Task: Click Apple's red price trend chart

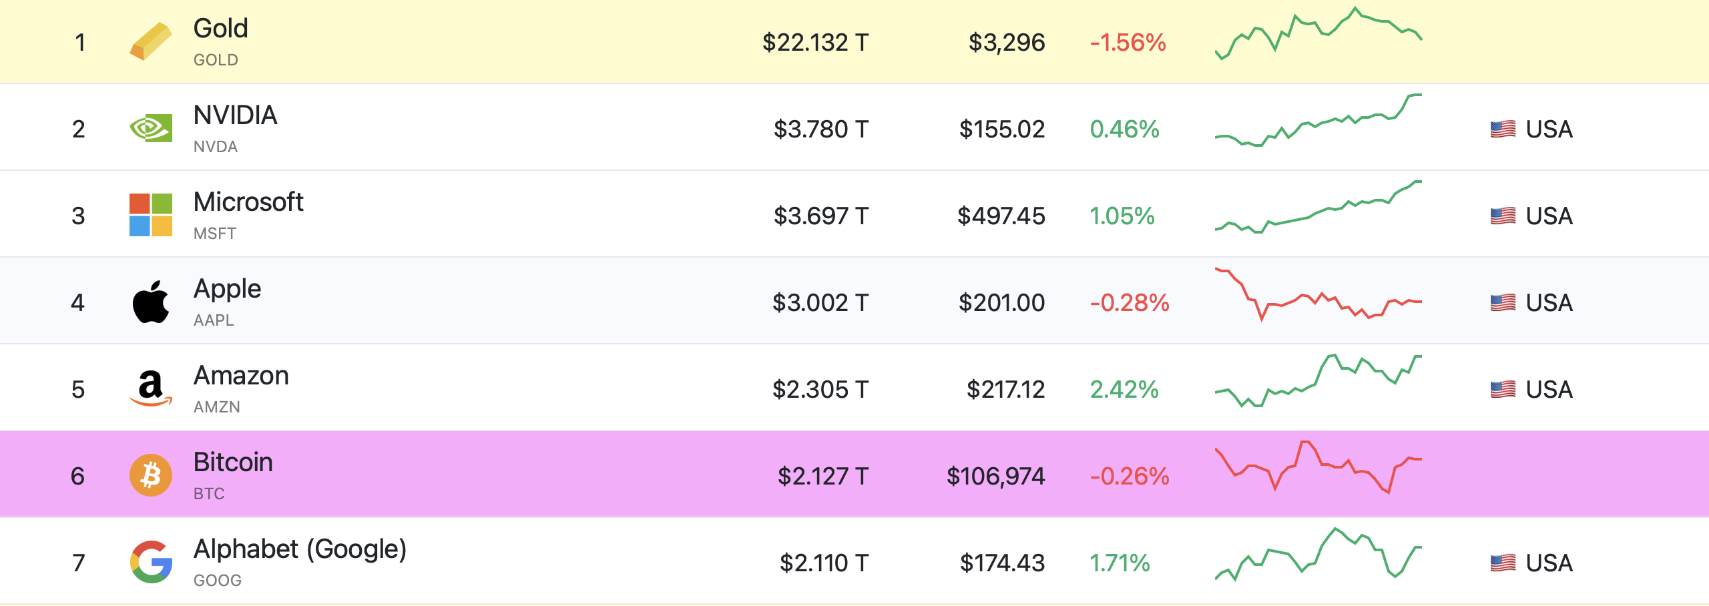Action: tap(1318, 295)
